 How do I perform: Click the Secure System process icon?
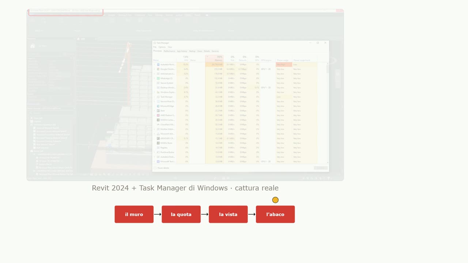pyautogui.click(x=158, y=83)
